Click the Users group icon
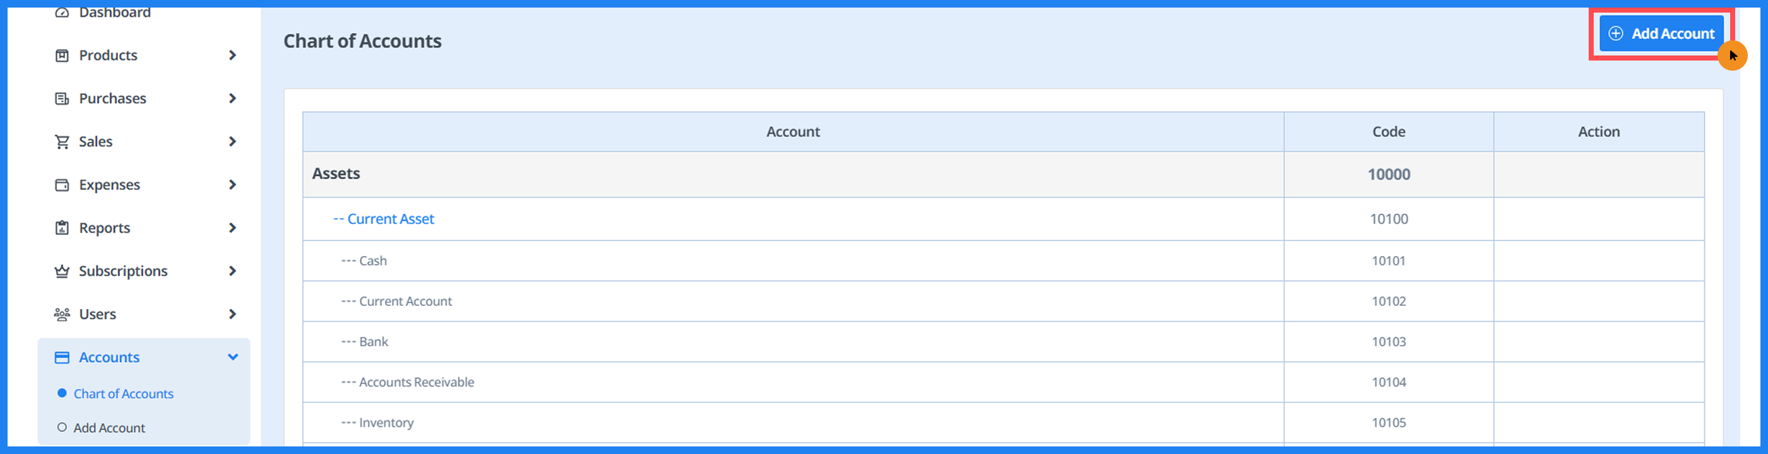 click(x=62, y=315)
